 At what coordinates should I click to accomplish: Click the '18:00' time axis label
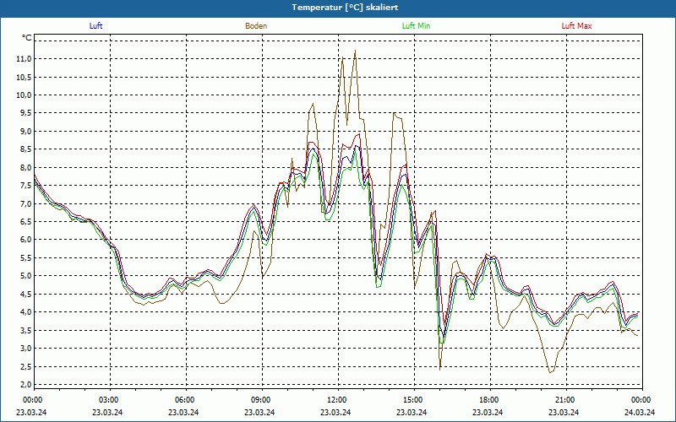[490, 400]
